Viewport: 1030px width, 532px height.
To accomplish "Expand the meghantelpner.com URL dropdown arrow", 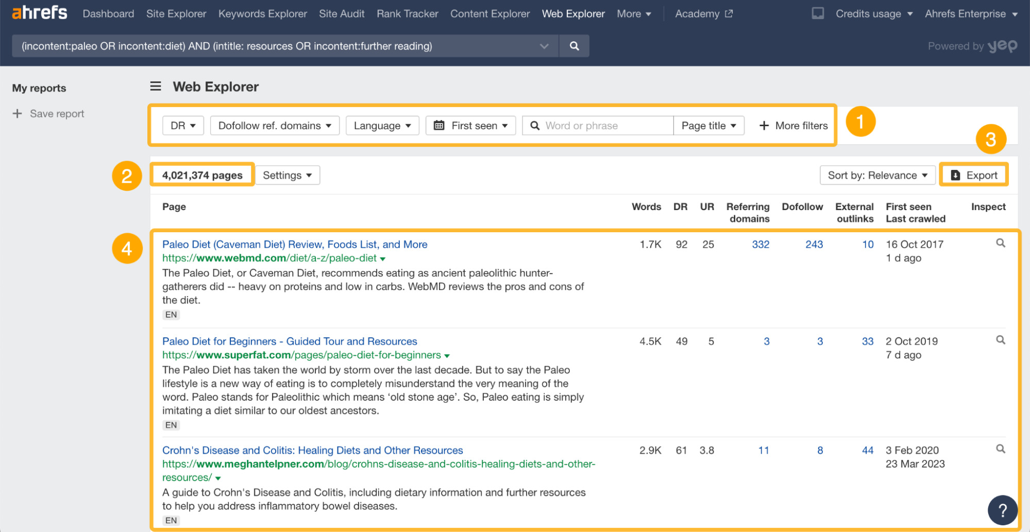I will coord(218,478).
